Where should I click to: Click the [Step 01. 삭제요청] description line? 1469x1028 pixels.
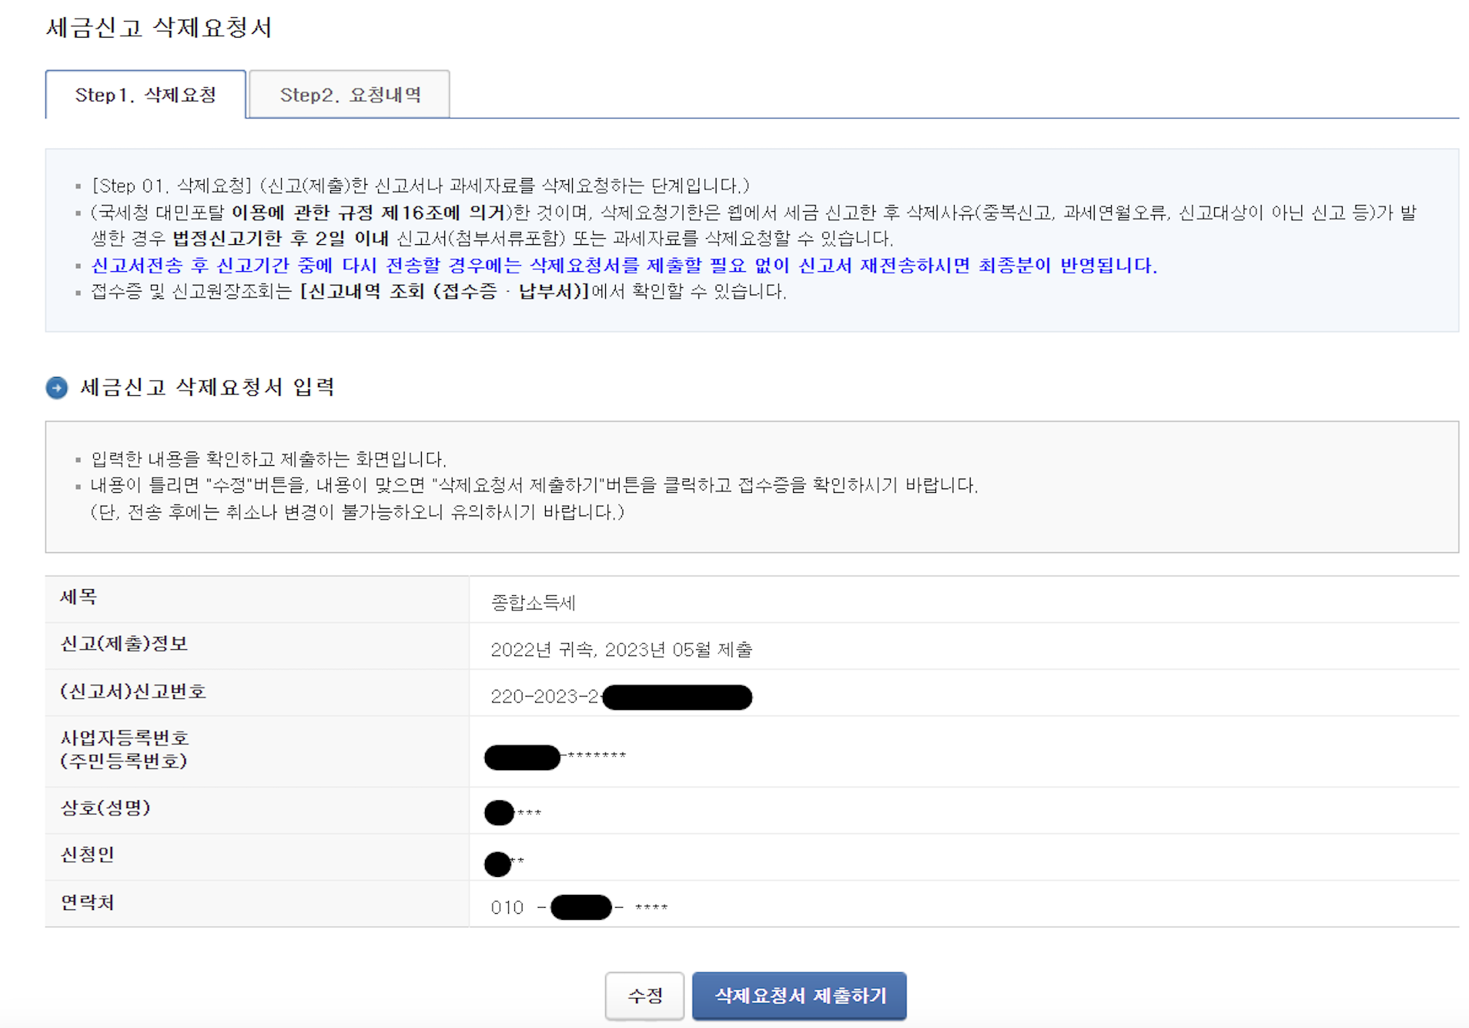[x=420, y=186]
